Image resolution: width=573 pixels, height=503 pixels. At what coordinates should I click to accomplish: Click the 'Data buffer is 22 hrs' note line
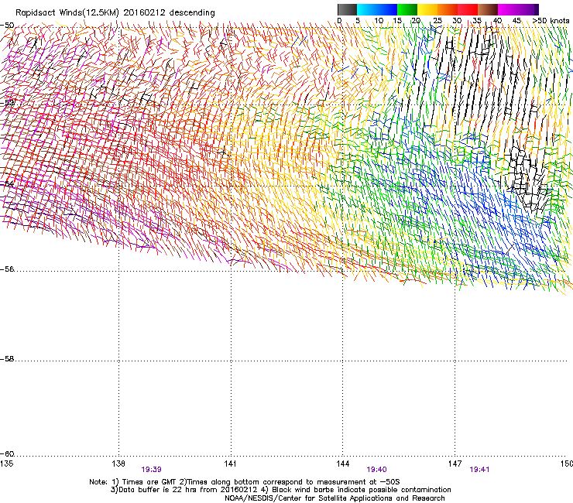point(280,490)
